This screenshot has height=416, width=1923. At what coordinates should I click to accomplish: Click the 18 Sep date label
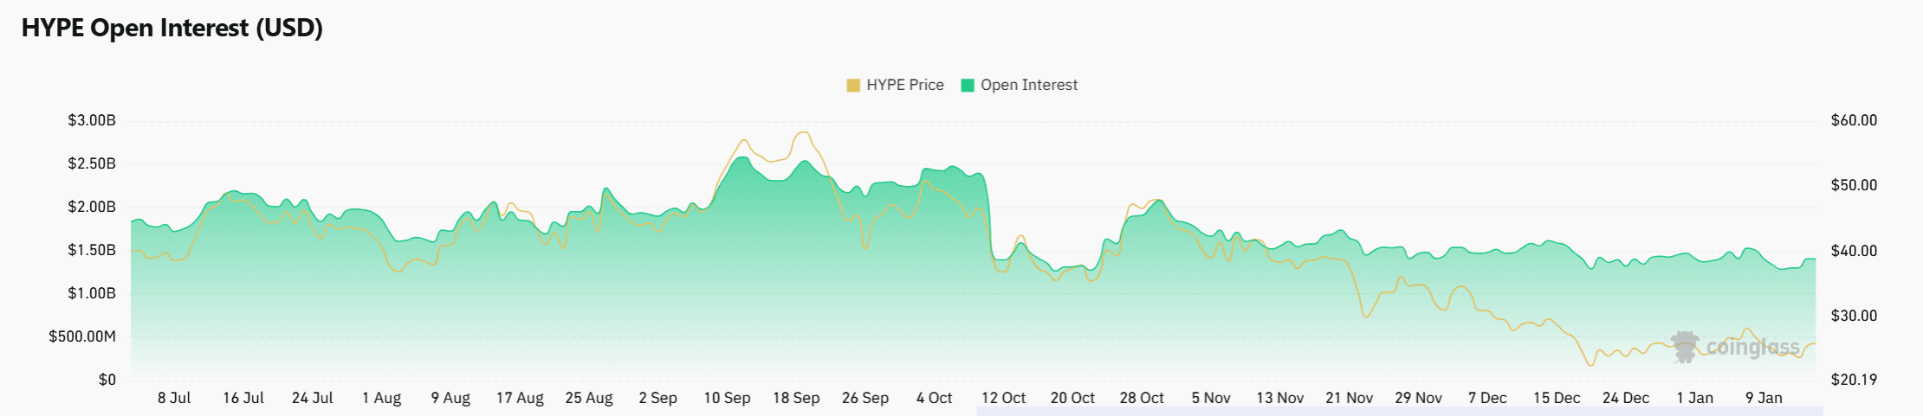coord(796,398)
